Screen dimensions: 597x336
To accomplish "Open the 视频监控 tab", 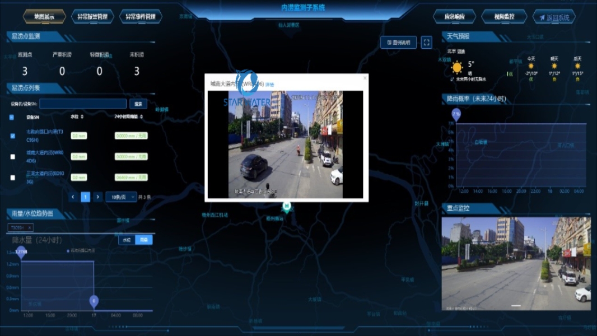I will (x=504, y=17).
